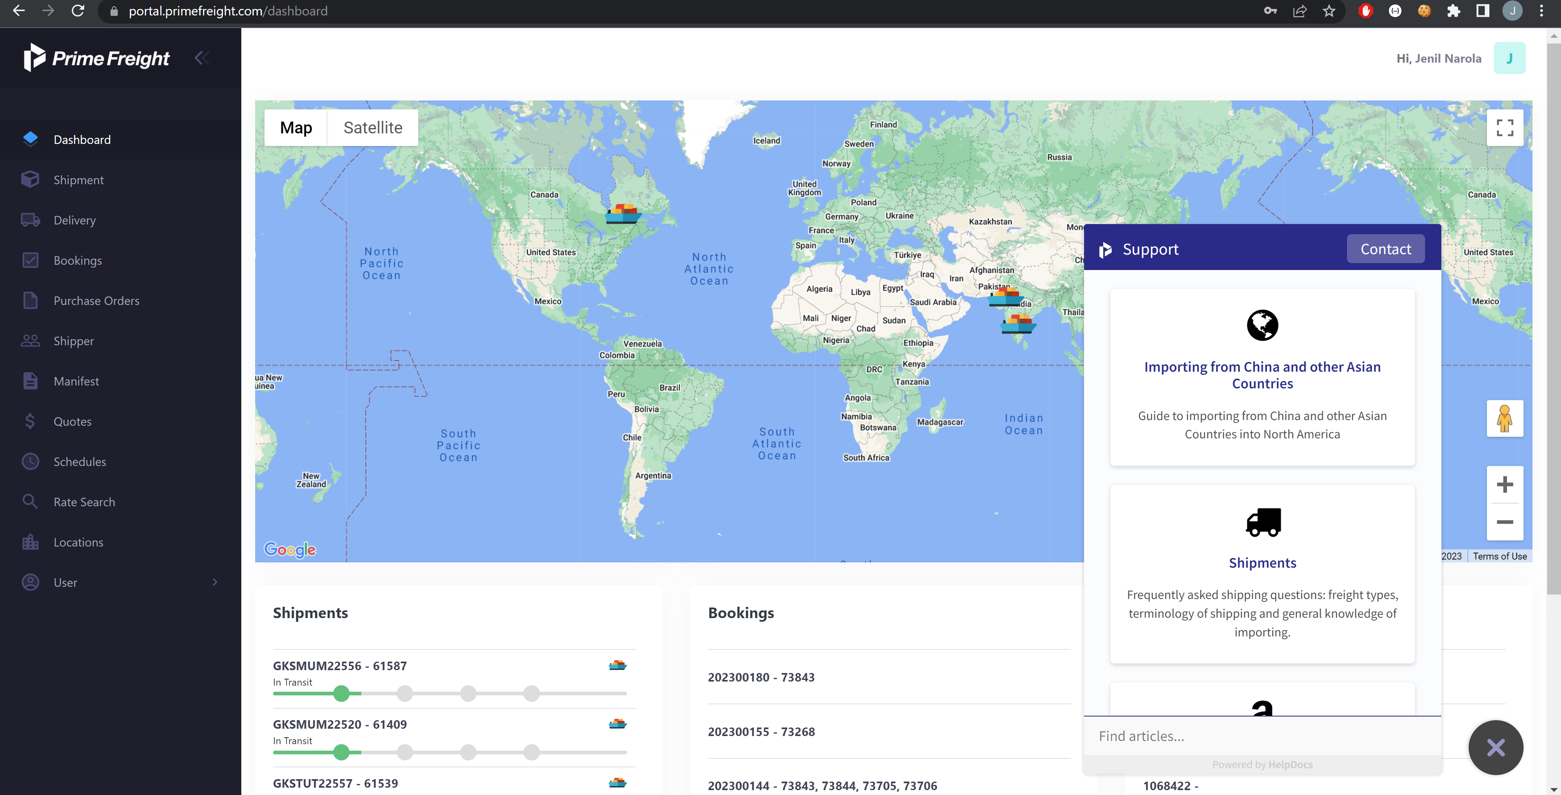Image resolution: width=1561 pixels, height=795 pixels.
Task: Open Importing from China article
Action: point(1262,375)
